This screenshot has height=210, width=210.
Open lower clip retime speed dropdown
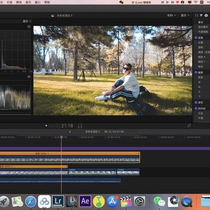[x=6, y=166]
